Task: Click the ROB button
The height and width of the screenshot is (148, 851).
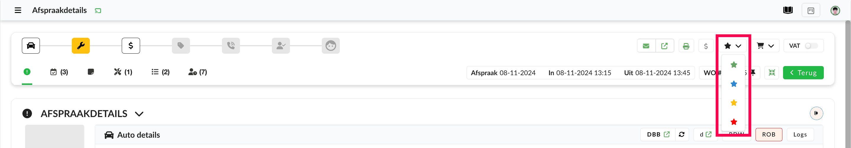Action: (x=768, y=134)
